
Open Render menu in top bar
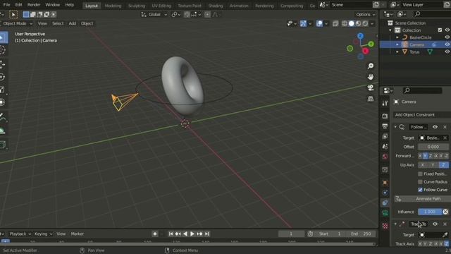[34, 5]
